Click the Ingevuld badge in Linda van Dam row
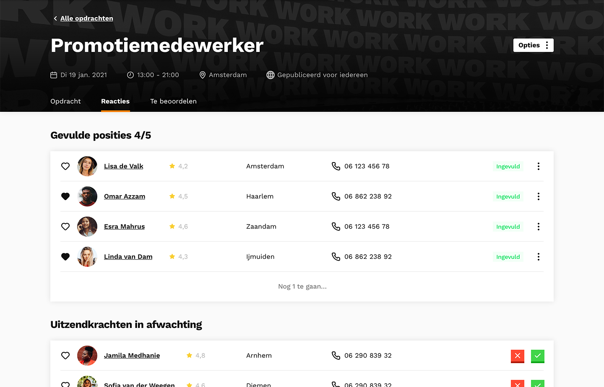The image size is (604, 387). 508,257
